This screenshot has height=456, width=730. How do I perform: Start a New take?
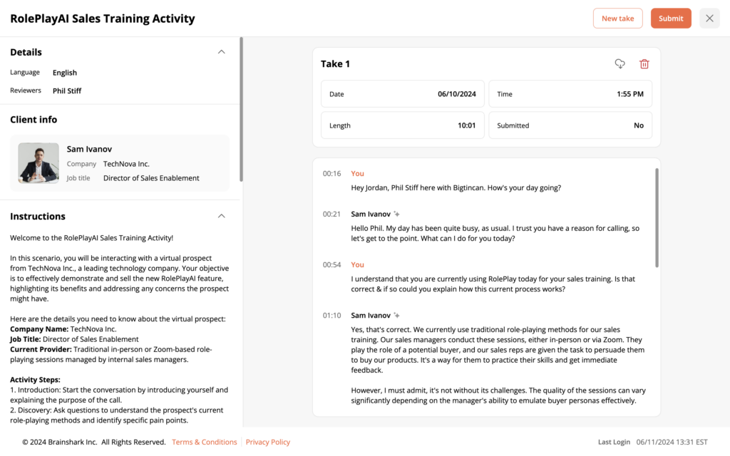(x=618, y=18)
